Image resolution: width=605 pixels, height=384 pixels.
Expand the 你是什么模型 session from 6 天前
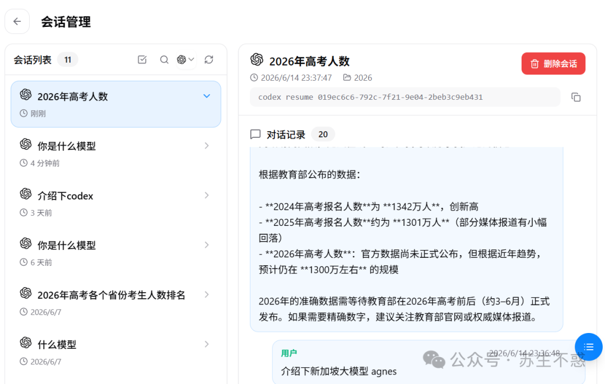coord(207,244)
